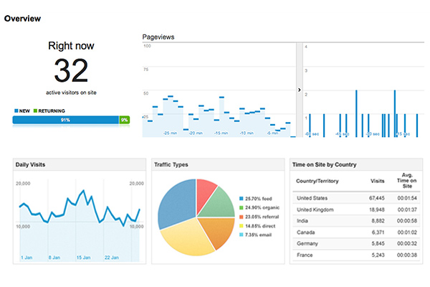Open the United States row
The image size is (430, 287).
(353, 198)
